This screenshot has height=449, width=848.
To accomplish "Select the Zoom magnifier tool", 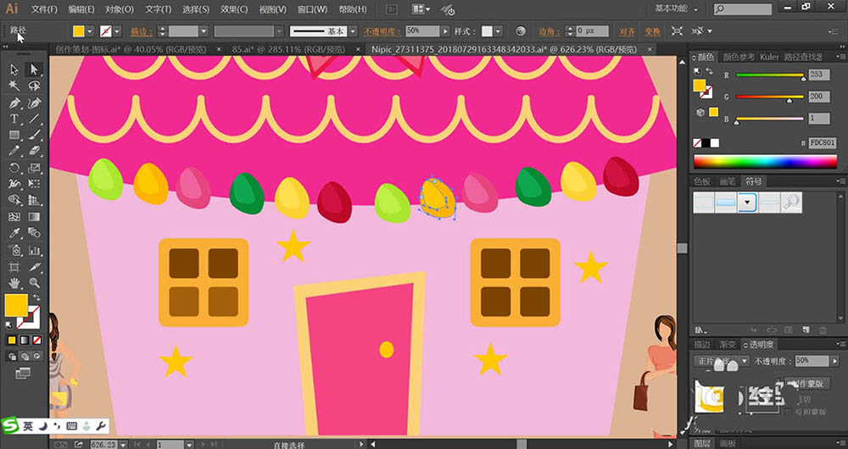I will pyautogui.click(x=35, y=283).
